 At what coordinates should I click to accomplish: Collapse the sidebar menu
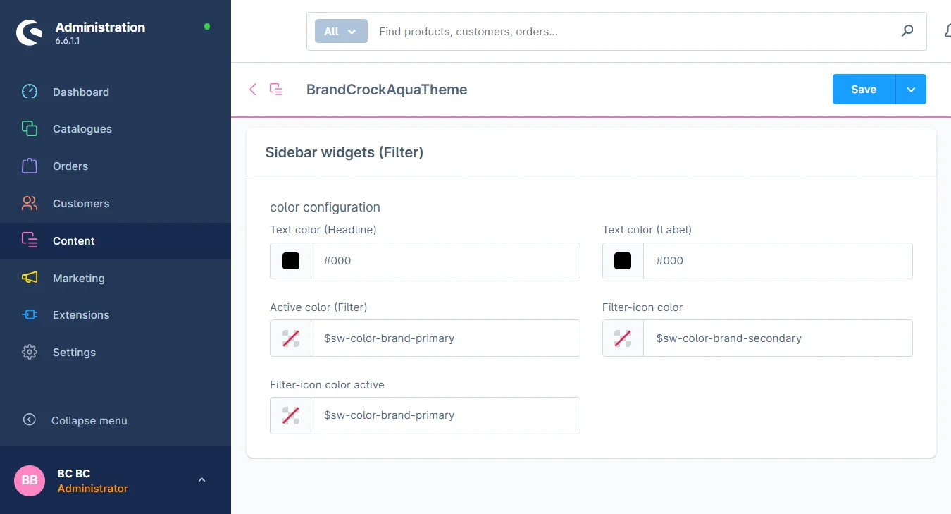pos(89,420)
